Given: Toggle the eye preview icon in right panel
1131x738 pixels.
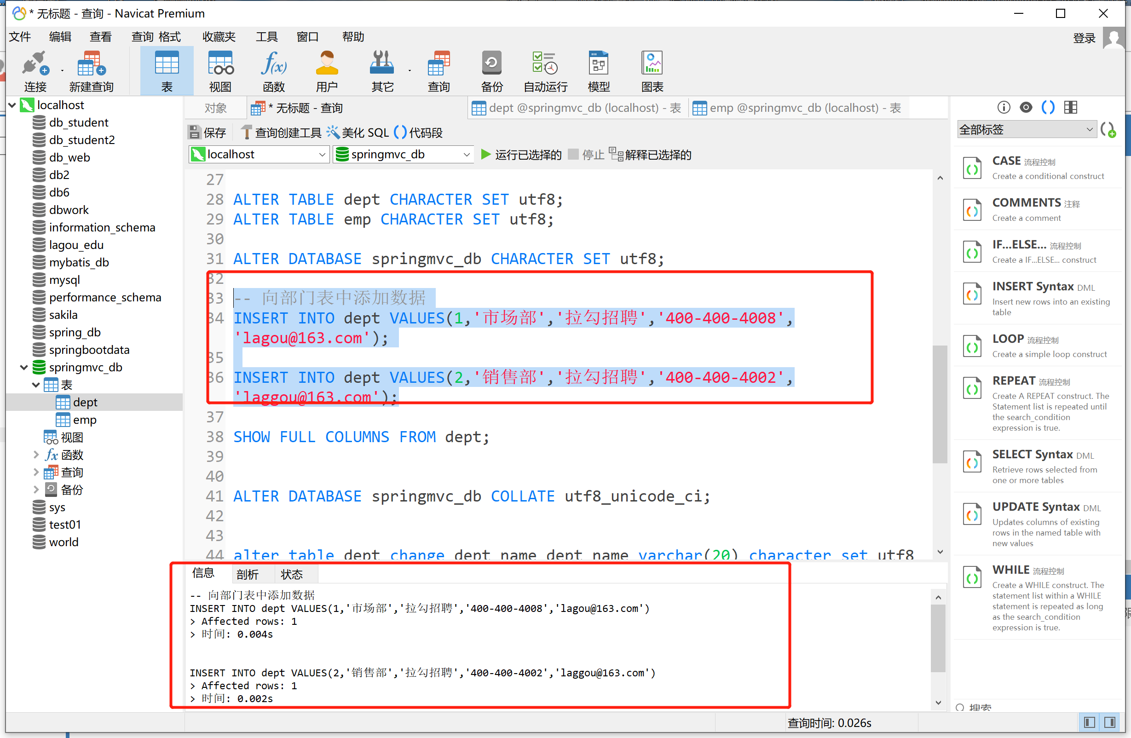Looking at the screenshot, I should coord(1026,107).
